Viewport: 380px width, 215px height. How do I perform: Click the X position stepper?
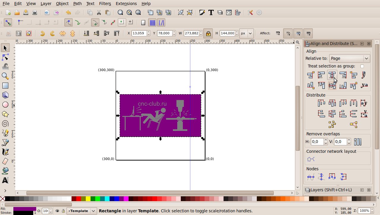click(148, 33)
